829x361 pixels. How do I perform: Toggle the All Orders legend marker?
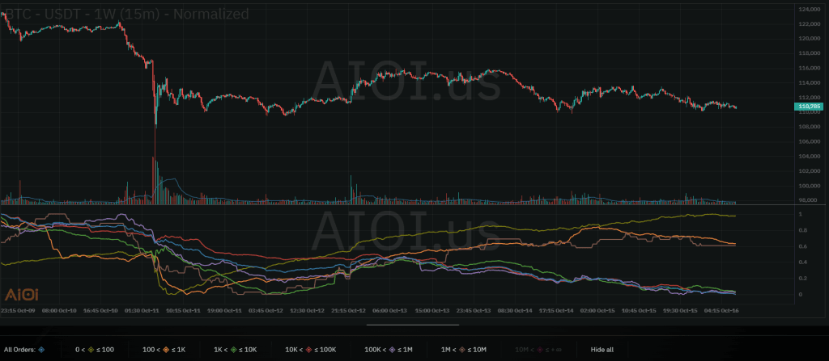click(40, 349)
